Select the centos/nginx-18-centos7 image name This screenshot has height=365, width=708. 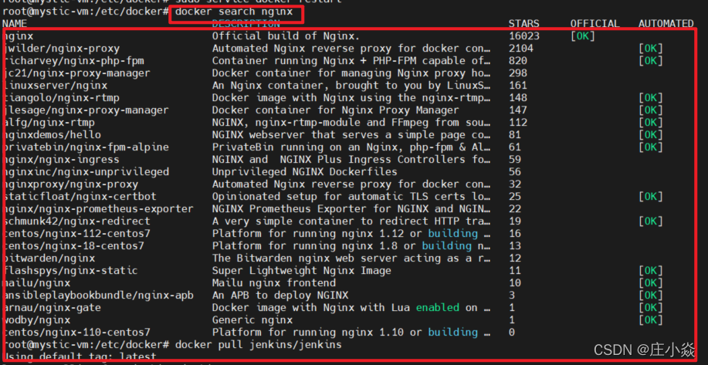(x=73, y=246)
